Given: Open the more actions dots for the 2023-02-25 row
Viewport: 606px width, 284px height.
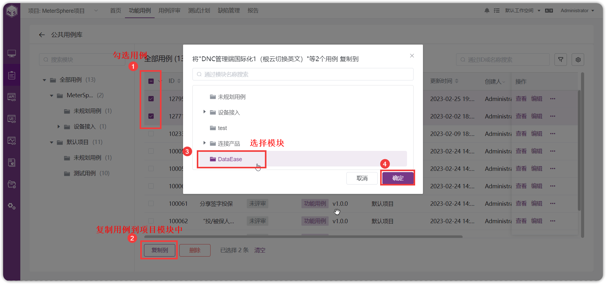Looking at the screenshot, I should pyautogui.click(x=553, y=99).
